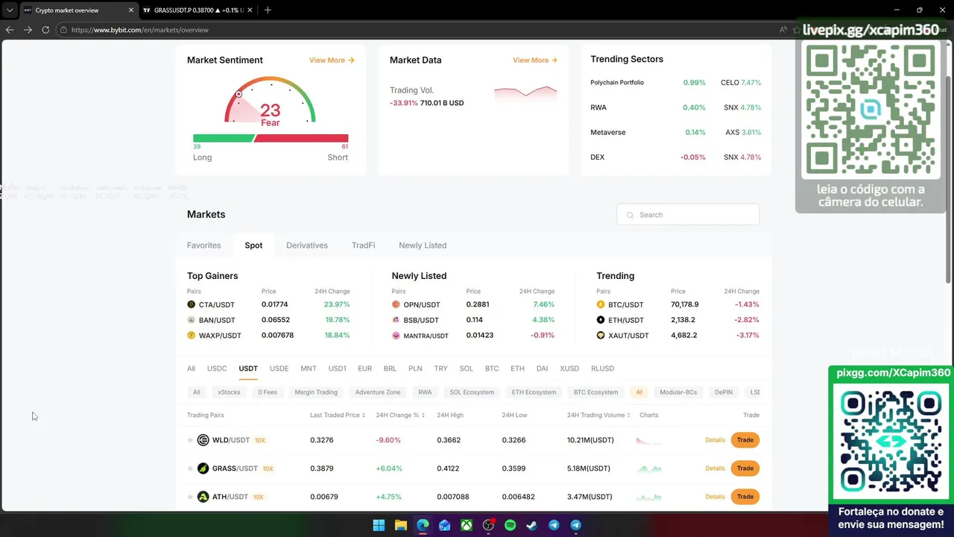Click Trade button for WLD/USDT
The width and height of the screenshot is (954, 537).
[x=745, y=440]
